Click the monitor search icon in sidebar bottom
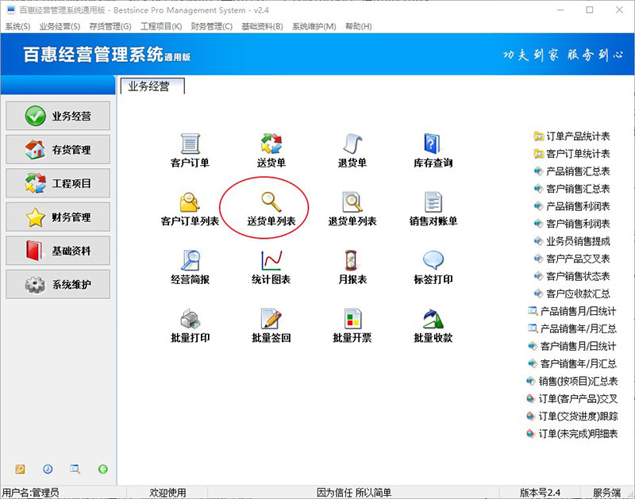 click(x=75, y=469)
